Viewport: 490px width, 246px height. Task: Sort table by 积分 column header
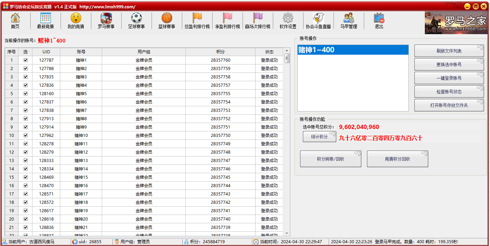click(x=220, y=52)
